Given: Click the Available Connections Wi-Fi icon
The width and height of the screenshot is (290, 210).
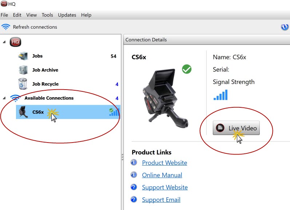Looking at the screenshot, I should (x=15, y=98).
